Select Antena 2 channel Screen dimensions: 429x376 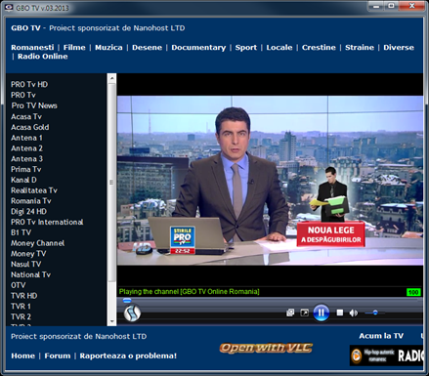click(26, 148)
